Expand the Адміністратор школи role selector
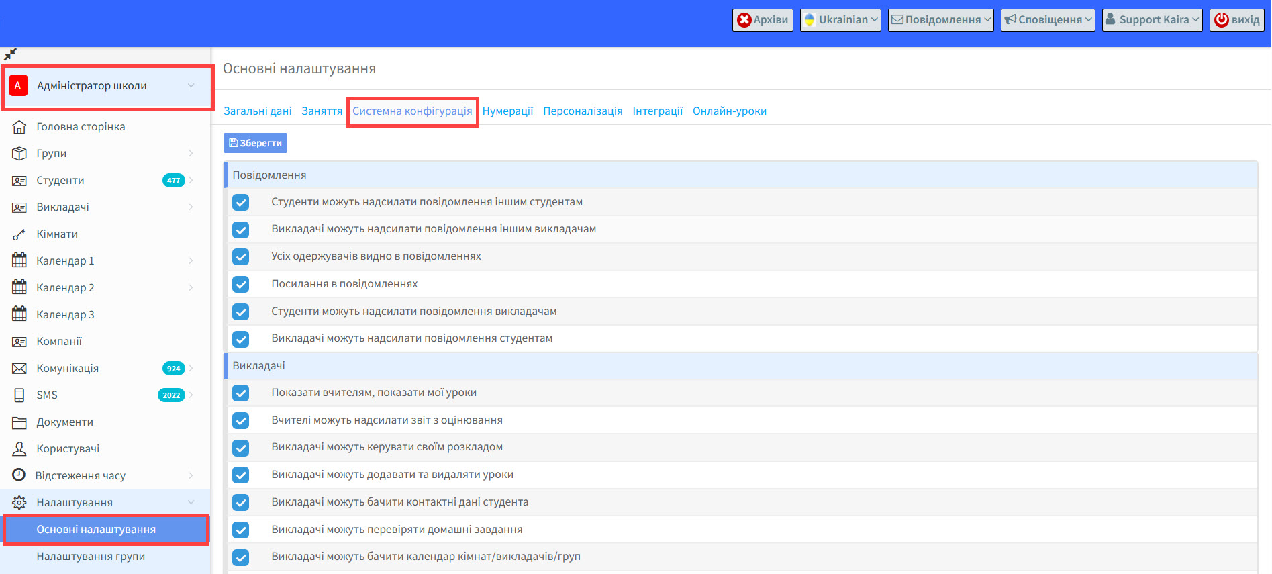The image size is (1272, 574). tap(107, 86)
